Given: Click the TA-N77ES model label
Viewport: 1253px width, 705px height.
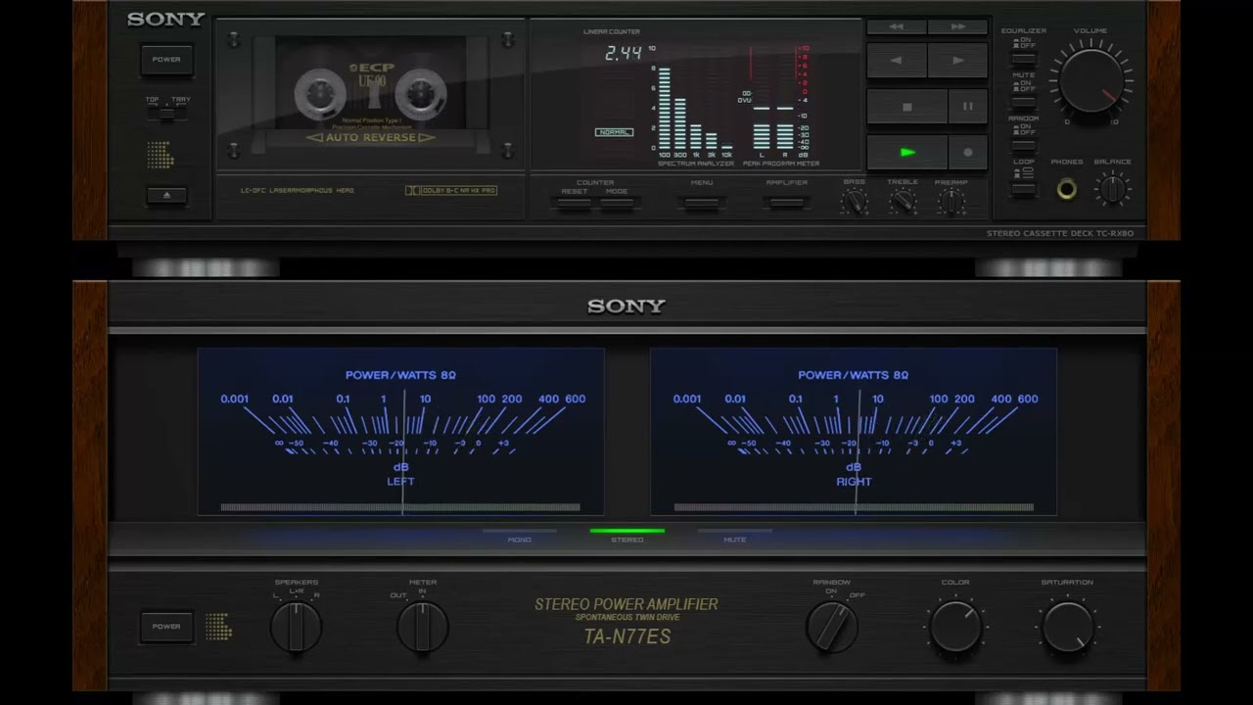Looking at the screenshot, I should [626, 636].
